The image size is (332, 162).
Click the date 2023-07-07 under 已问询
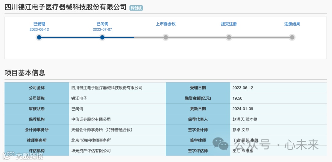click(102, 30)
